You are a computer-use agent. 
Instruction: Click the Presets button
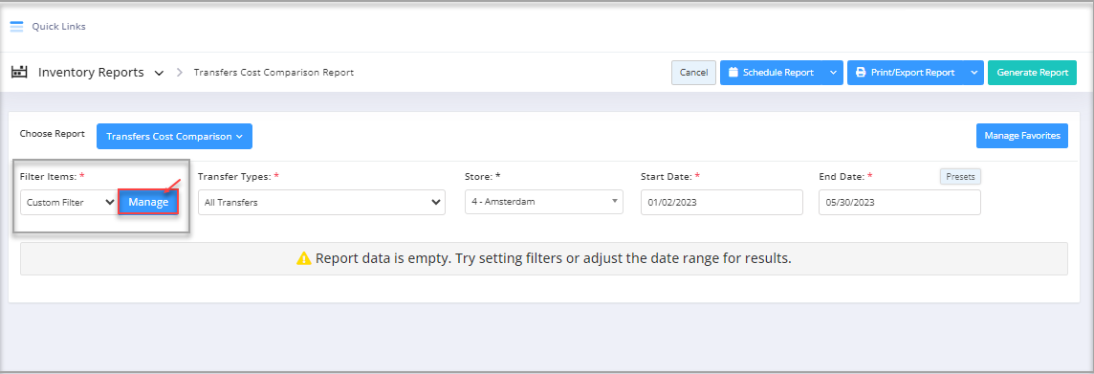coord(960,177)
